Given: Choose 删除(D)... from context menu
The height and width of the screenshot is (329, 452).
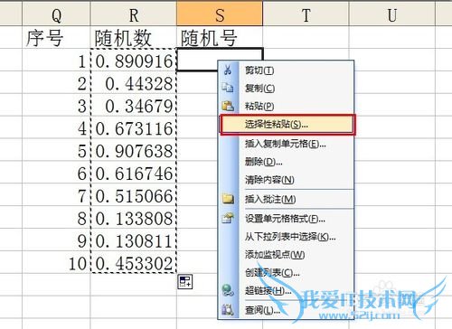Looking at the screenshot, I should (x=287, y=162).
